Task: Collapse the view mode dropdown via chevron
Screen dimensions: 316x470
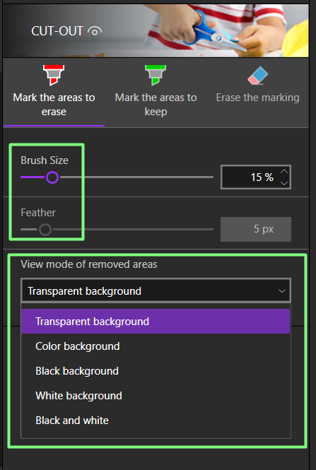Action: click(x=282, y=290)
